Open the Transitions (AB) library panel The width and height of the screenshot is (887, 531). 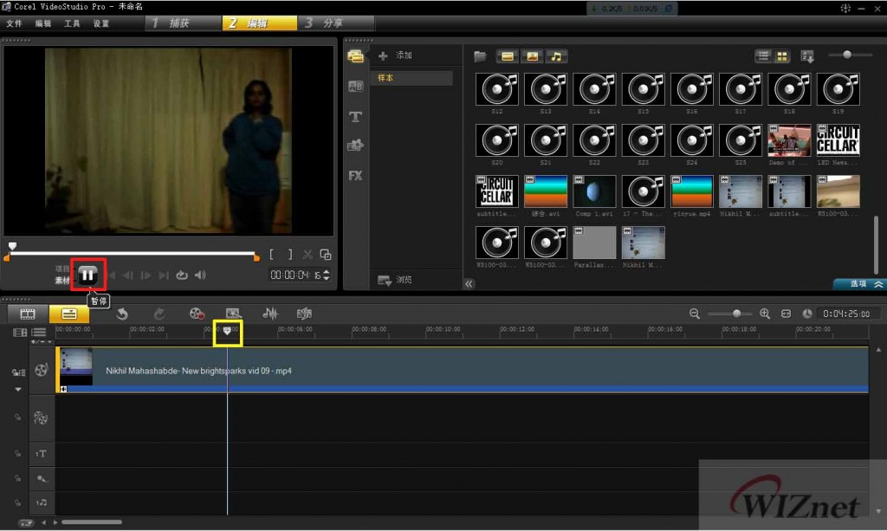[355, 86]
